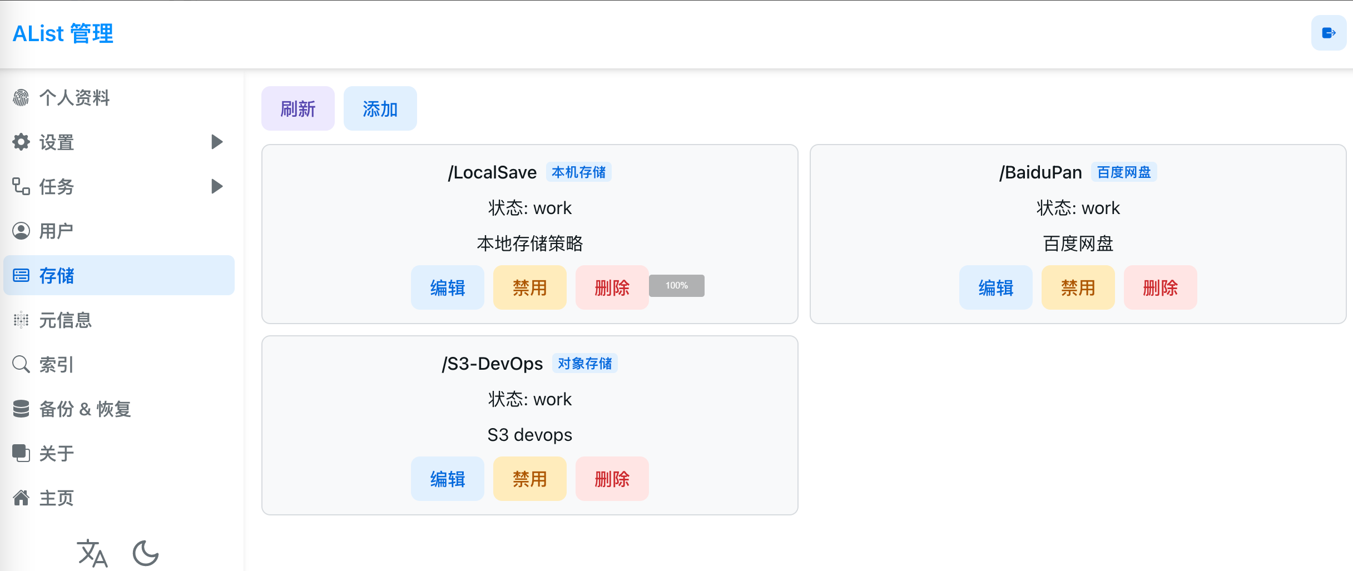1353x571 pixels.
Task: Open language switcher icon
Action: 92,553
